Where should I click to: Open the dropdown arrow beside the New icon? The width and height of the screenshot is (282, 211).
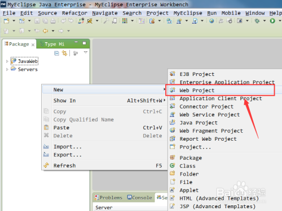[14, 21]
